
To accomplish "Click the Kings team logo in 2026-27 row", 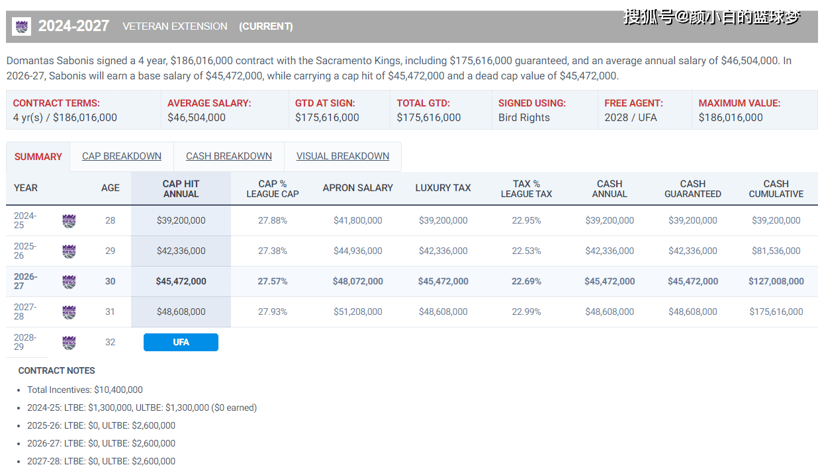I will pyautogui.click(x=69, y=282).
